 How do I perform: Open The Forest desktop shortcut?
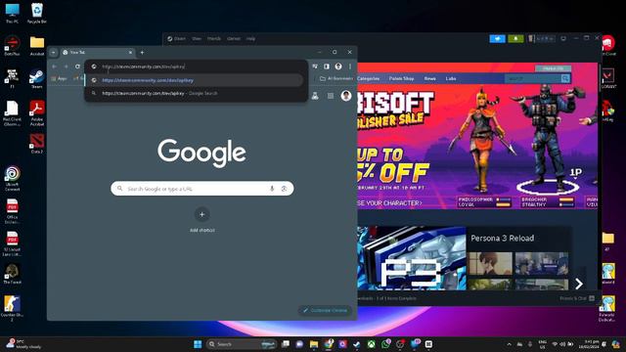click(12, 274)
